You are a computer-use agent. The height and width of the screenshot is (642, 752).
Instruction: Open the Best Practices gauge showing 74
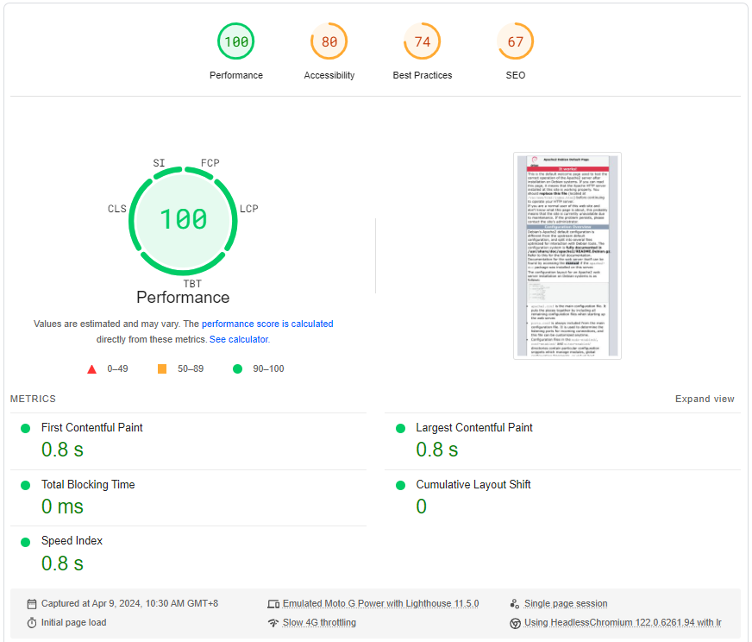422,41
